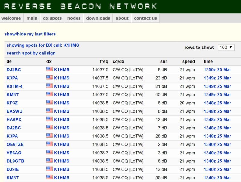Switch to the dx spots tab
Screen dimensions: 241x182
click(x=52, y=18)
